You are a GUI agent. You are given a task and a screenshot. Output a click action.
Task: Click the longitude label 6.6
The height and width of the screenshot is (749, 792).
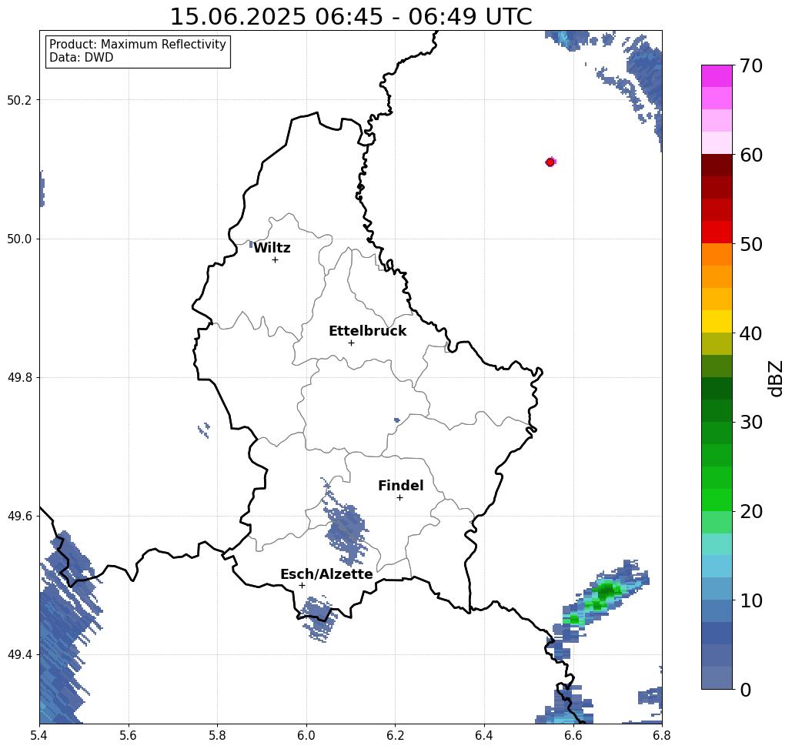pos(573,735)
